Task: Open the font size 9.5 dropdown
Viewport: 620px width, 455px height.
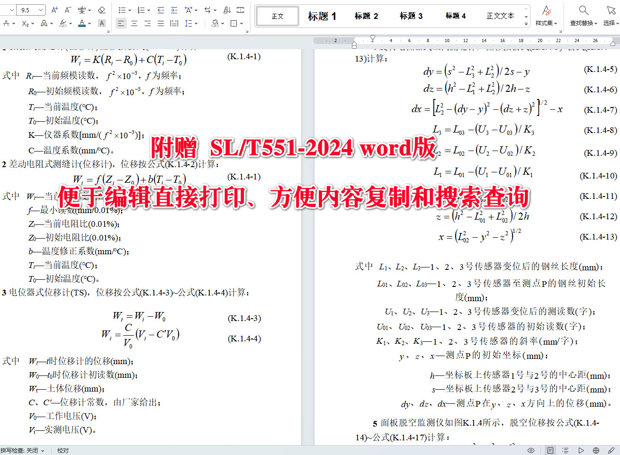Action: (40, 10)
